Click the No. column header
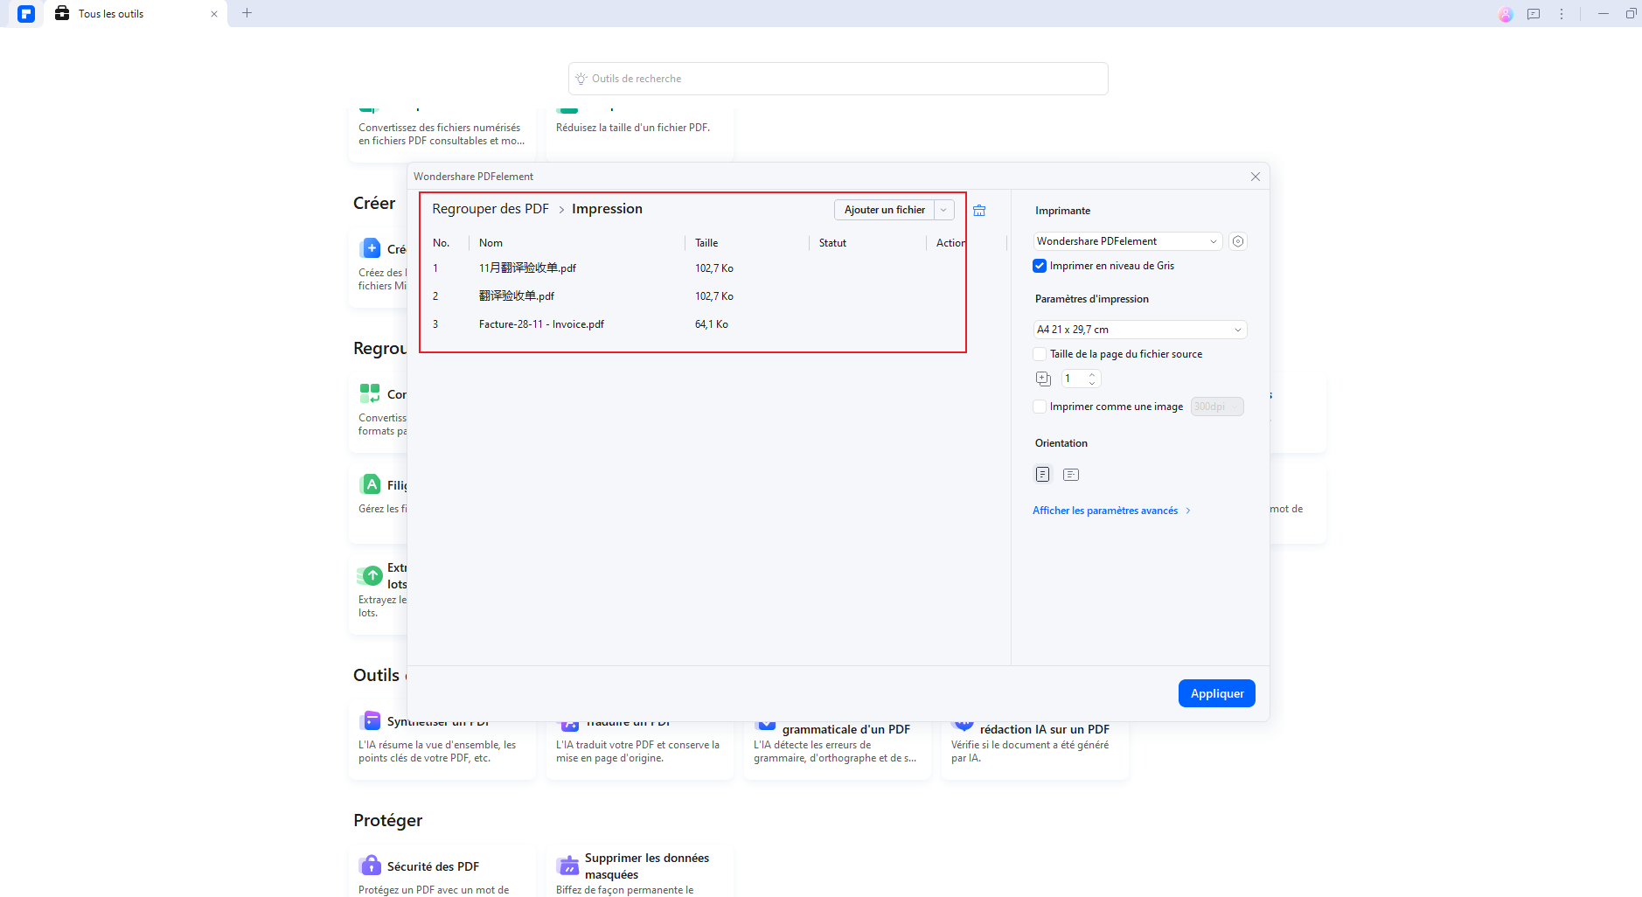Viewport: 1642px width, 897px height. [442, 243]
